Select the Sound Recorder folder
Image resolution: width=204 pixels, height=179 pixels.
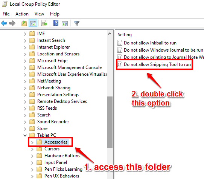click(x=53, y=122)
